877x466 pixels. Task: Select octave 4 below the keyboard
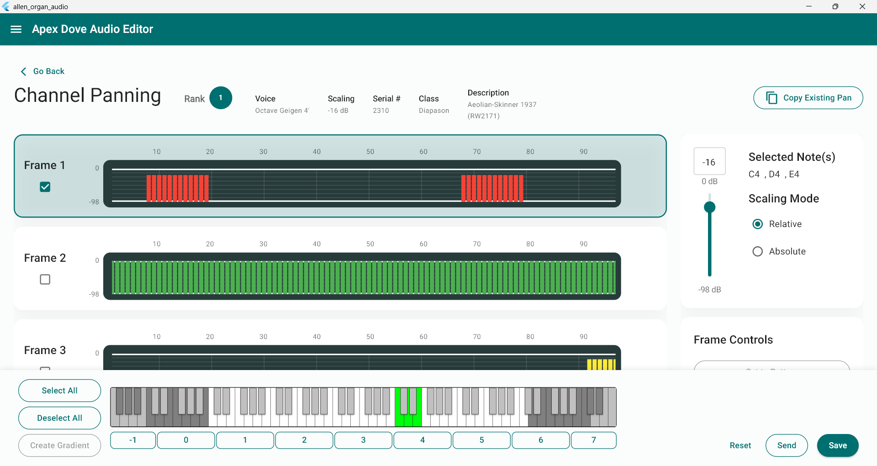[x=422, y=440]
